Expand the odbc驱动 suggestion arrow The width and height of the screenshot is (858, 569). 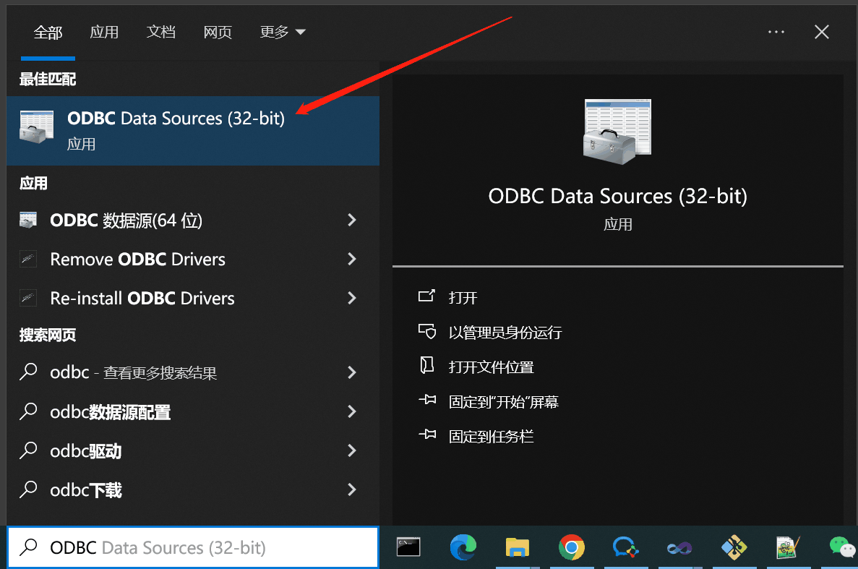352,451
